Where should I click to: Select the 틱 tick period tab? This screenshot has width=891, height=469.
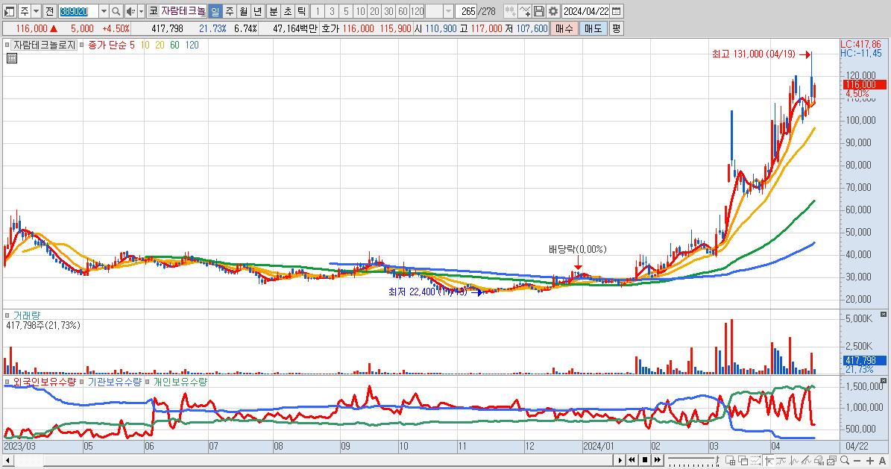(x=302, y=11)
